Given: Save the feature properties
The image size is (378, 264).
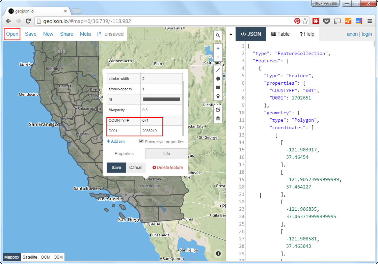Looking at the screenshot, I should click(116, 167).
